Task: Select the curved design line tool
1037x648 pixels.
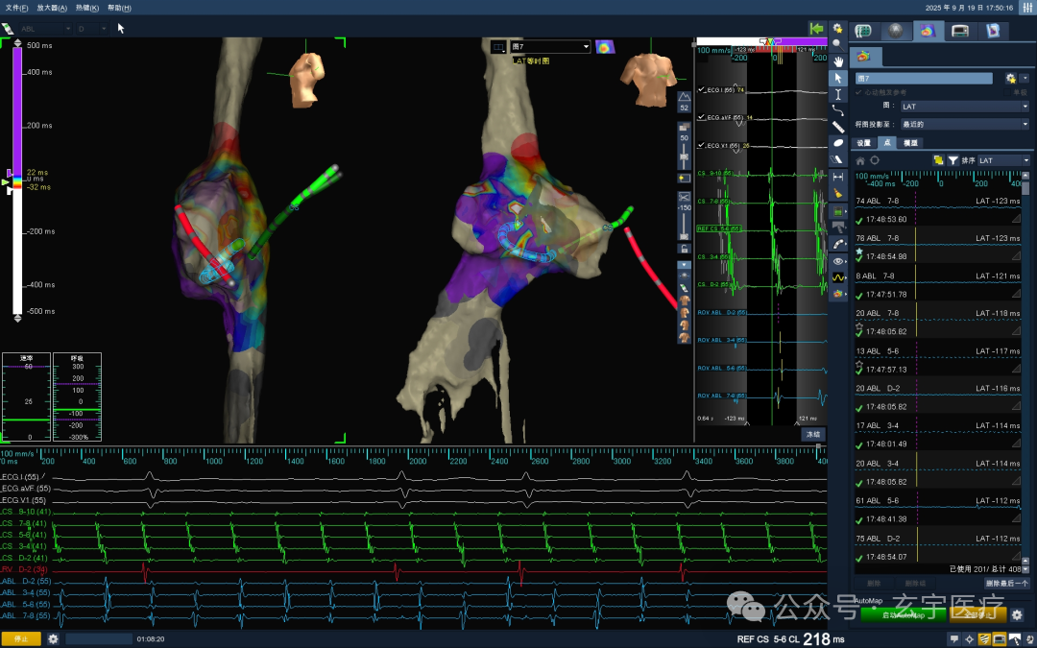Action: point(838,110)
